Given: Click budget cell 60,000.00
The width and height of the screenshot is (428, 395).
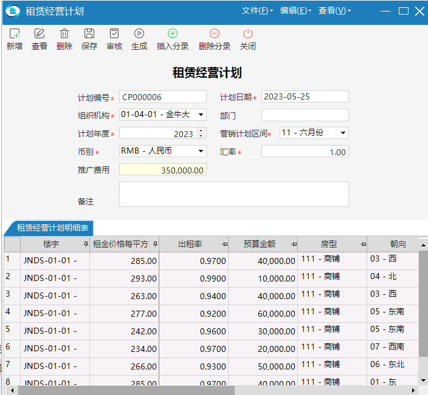Looking at the screenshot, I should (263, 314).
